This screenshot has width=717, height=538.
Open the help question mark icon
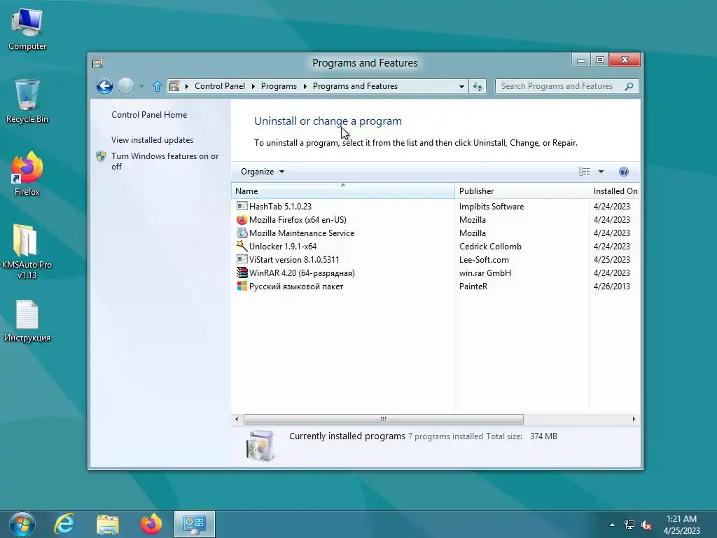[623, 172]
